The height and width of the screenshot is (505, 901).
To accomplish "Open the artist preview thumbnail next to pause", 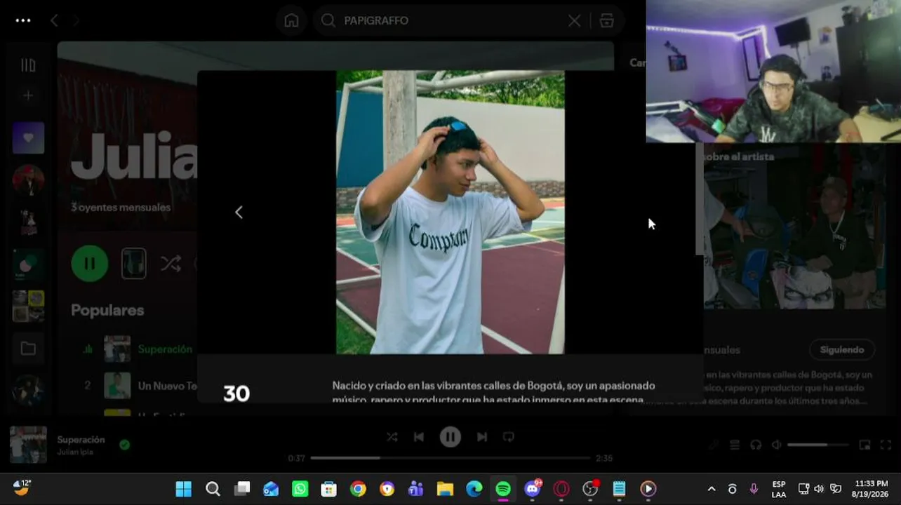I will tap(134, 264).
